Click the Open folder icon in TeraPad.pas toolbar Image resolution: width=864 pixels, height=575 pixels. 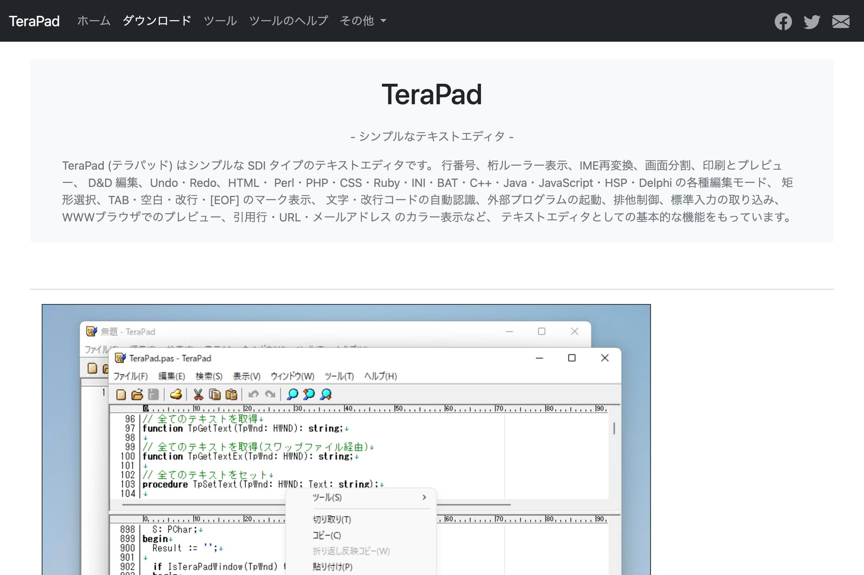pyautogui.click(x=137, y=394)
